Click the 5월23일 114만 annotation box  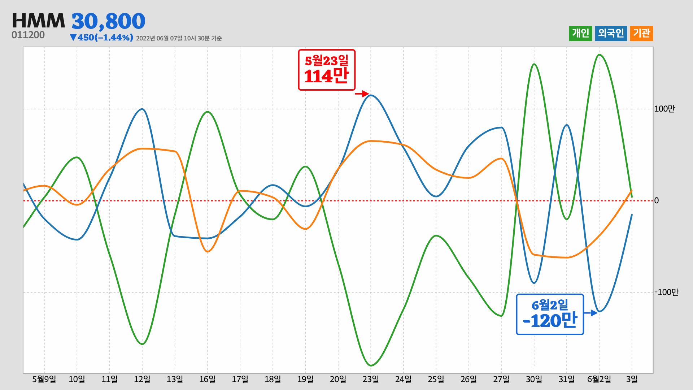point(327,70)
